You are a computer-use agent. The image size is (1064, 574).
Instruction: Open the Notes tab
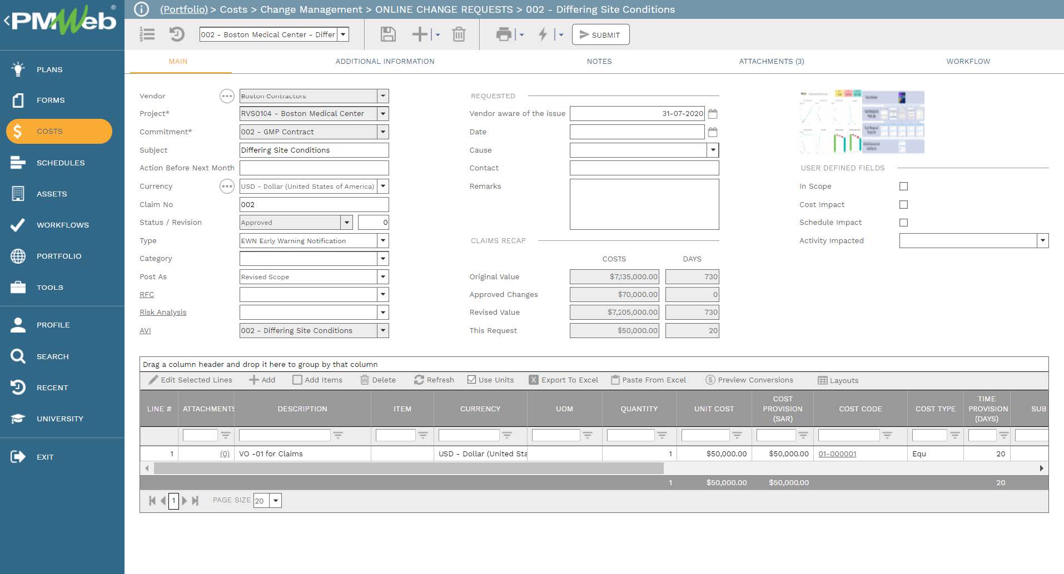click(x=599, y=62)
